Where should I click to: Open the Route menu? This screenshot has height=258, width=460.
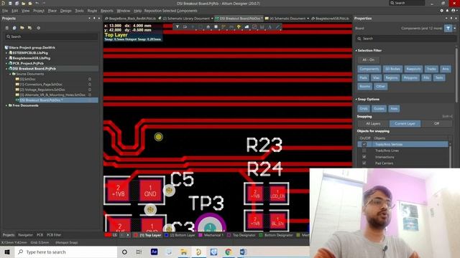92,11
